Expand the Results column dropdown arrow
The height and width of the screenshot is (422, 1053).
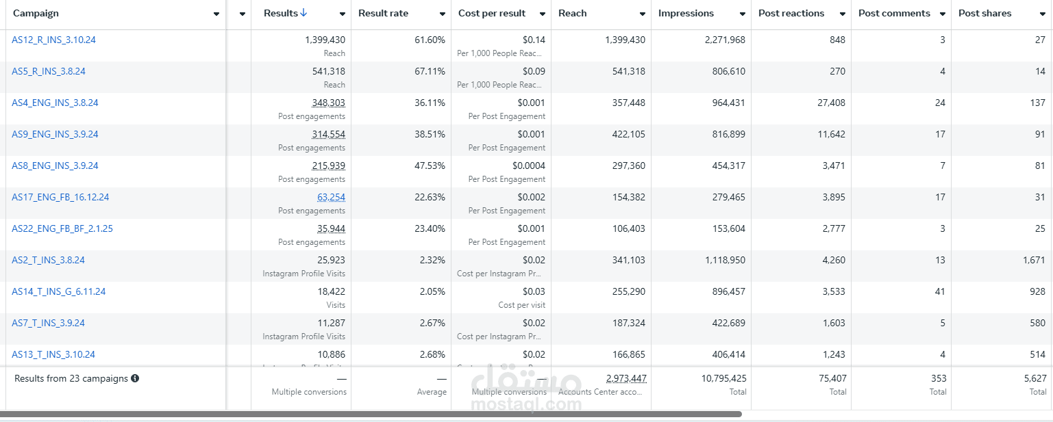[342, 14]
